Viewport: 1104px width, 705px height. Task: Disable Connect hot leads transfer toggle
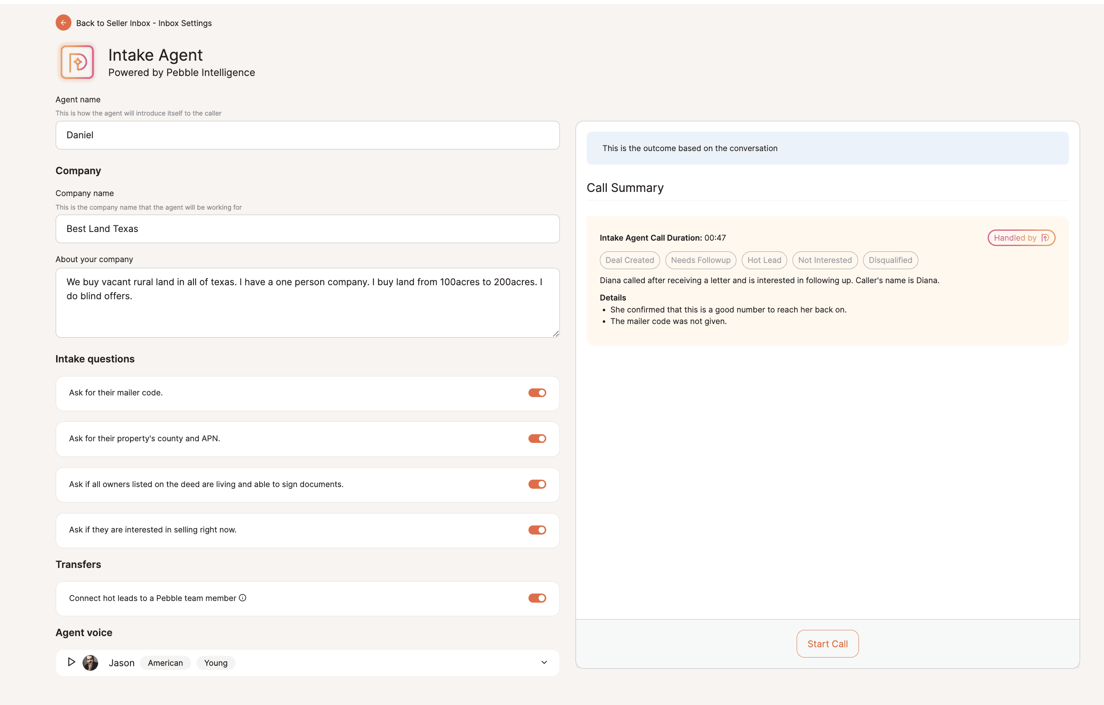pos(537,598)
